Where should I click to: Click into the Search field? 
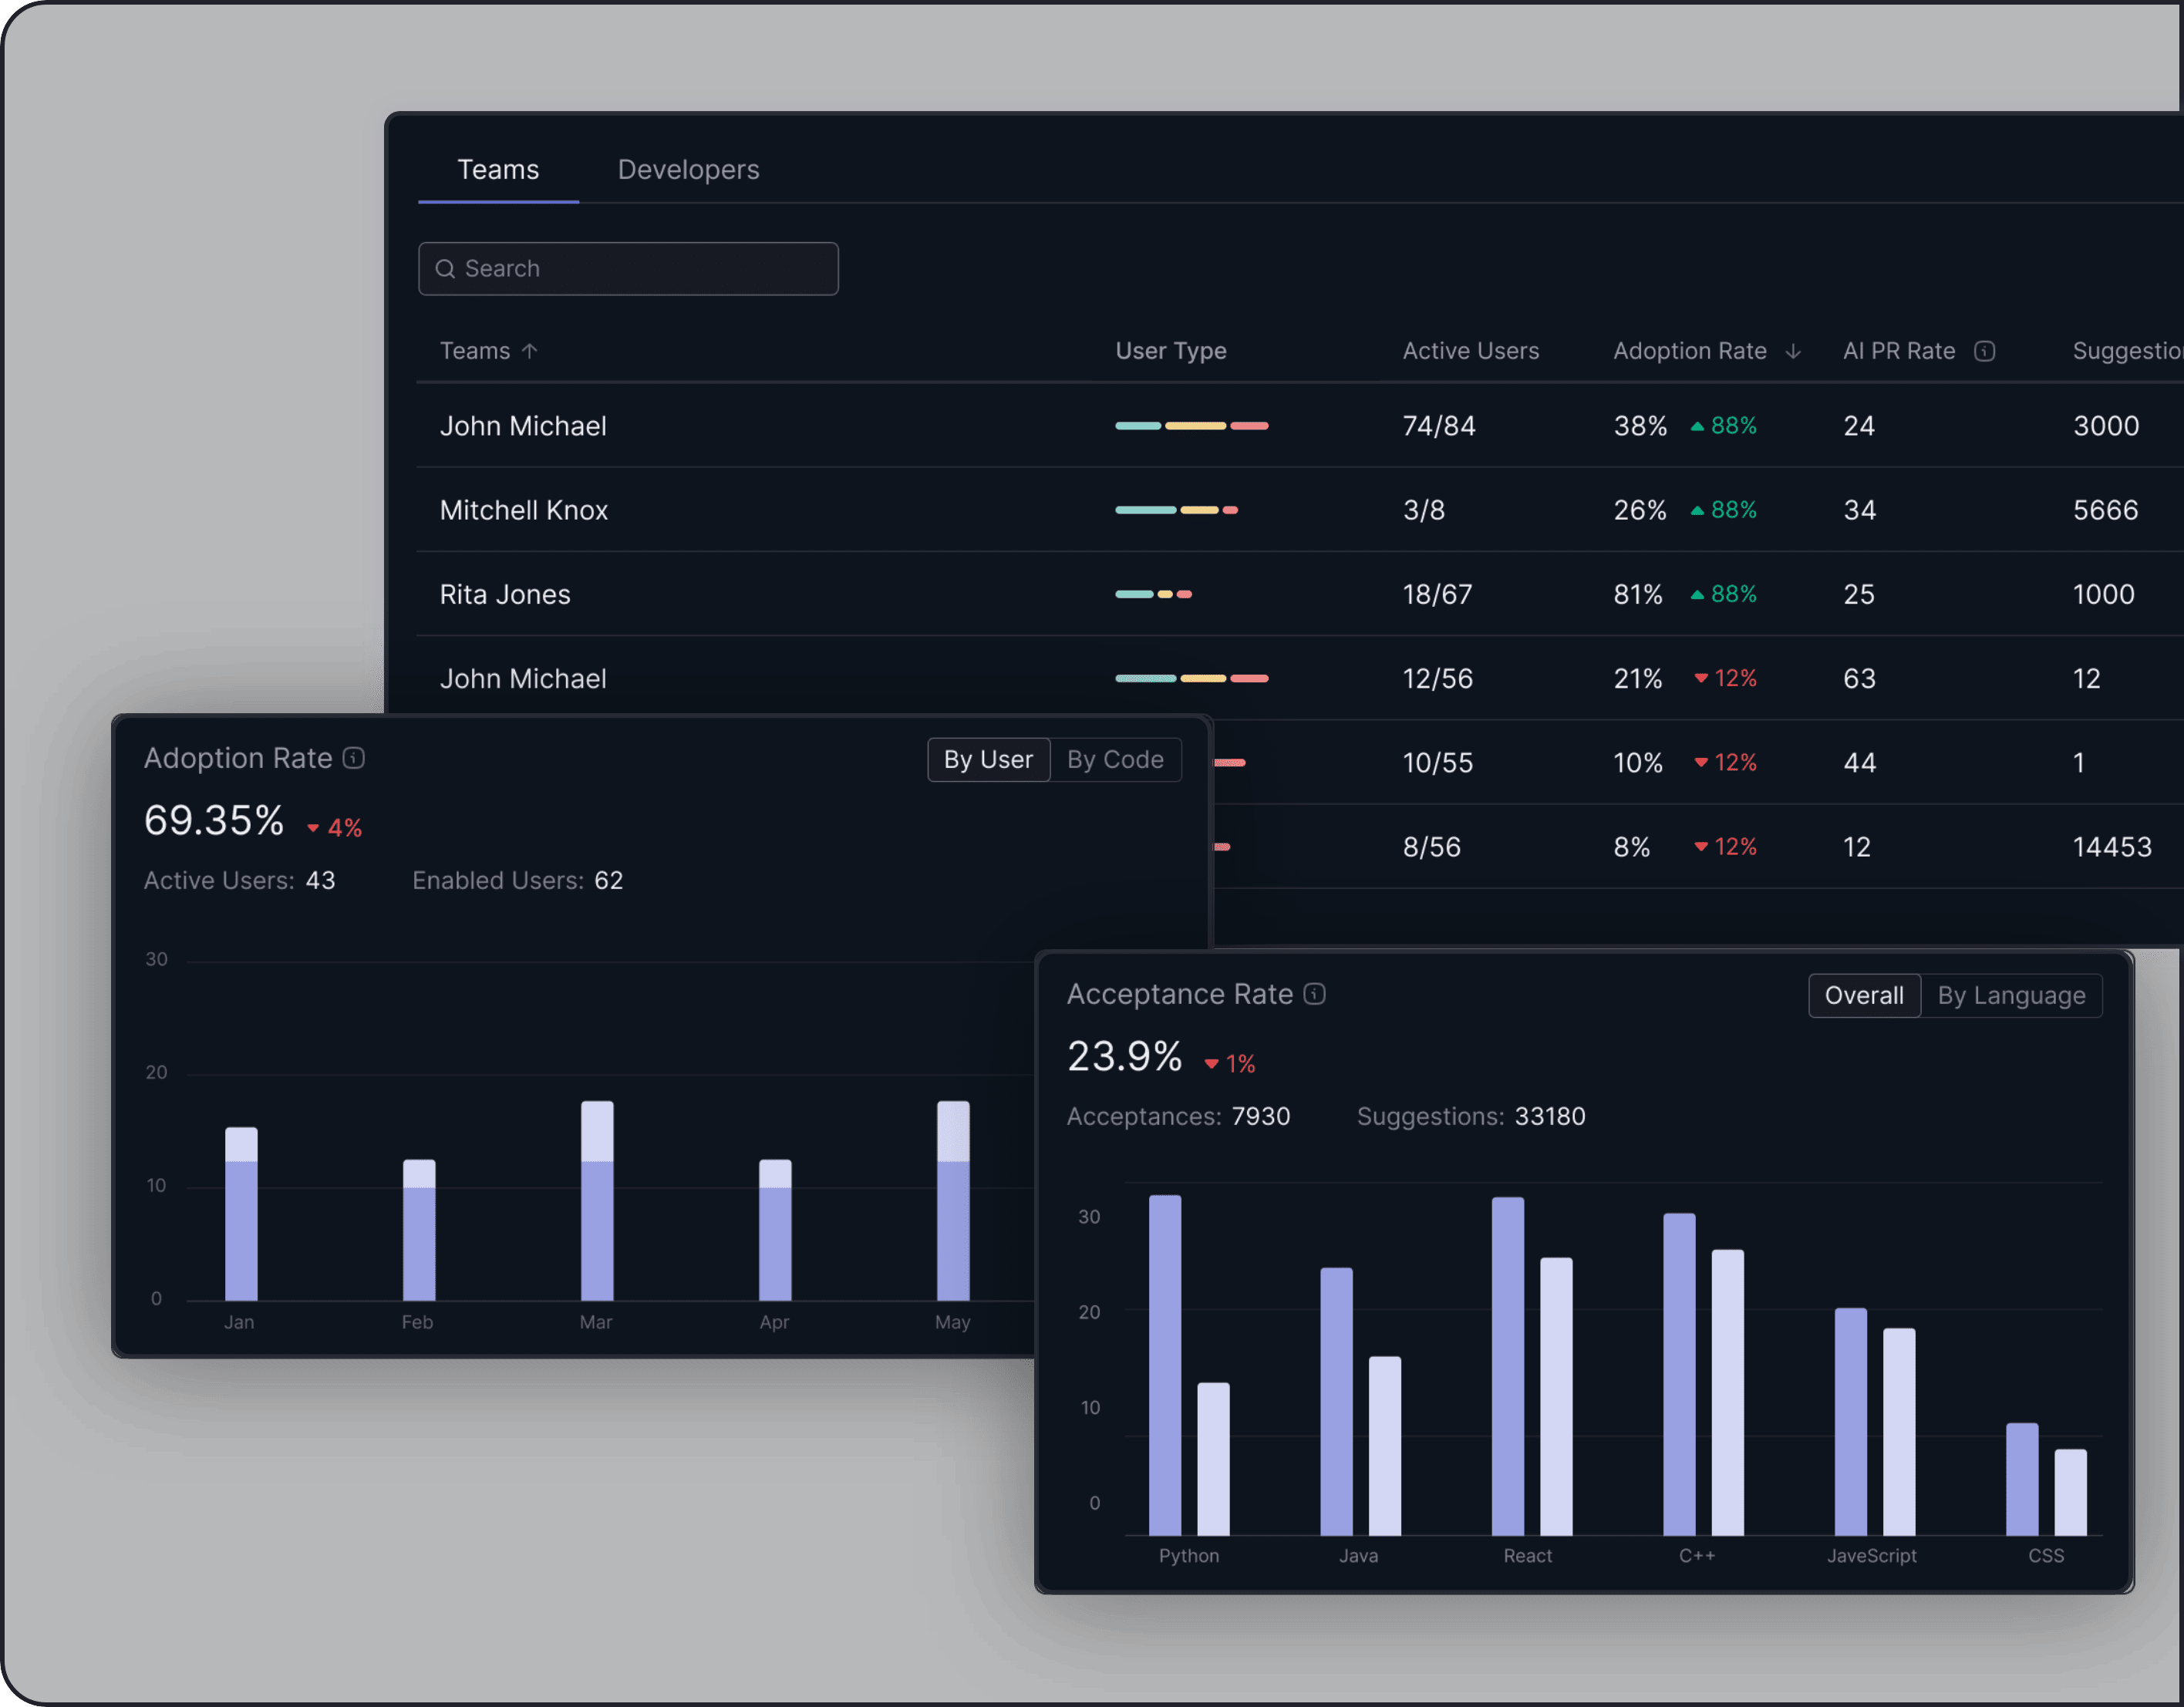(x=640, y=269)
